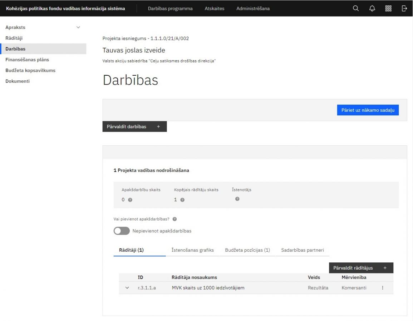Viewport: 413px width, 321px height.
Task: Switch to the Īstenošanas grafiks tab
Action: [193, 250]
